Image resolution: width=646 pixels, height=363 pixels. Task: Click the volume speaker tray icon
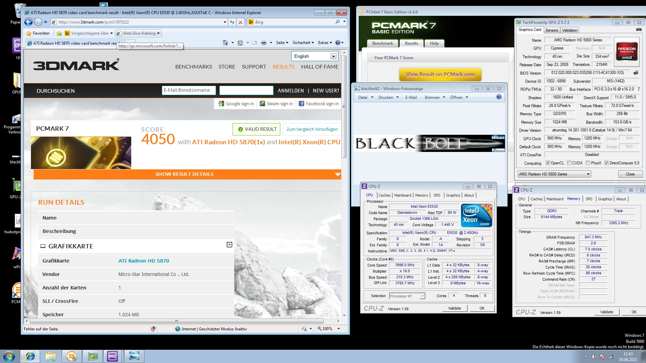594,357
